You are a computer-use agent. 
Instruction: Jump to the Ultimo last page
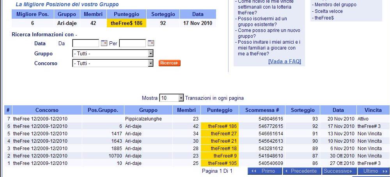coord(373,171)
